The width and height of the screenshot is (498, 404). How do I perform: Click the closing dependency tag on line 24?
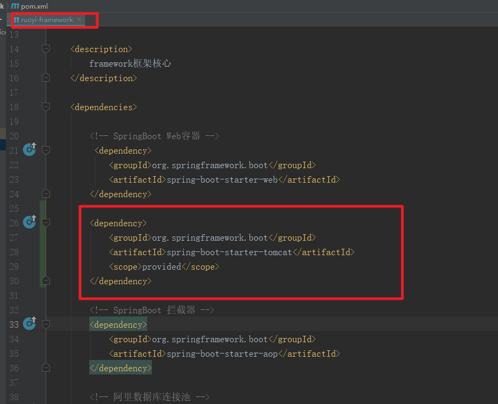click(x=121, y=194)
